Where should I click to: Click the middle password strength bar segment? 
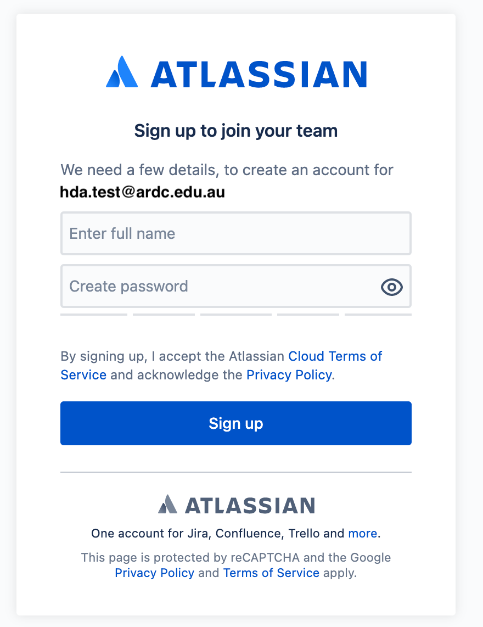[x=236, y=315]
